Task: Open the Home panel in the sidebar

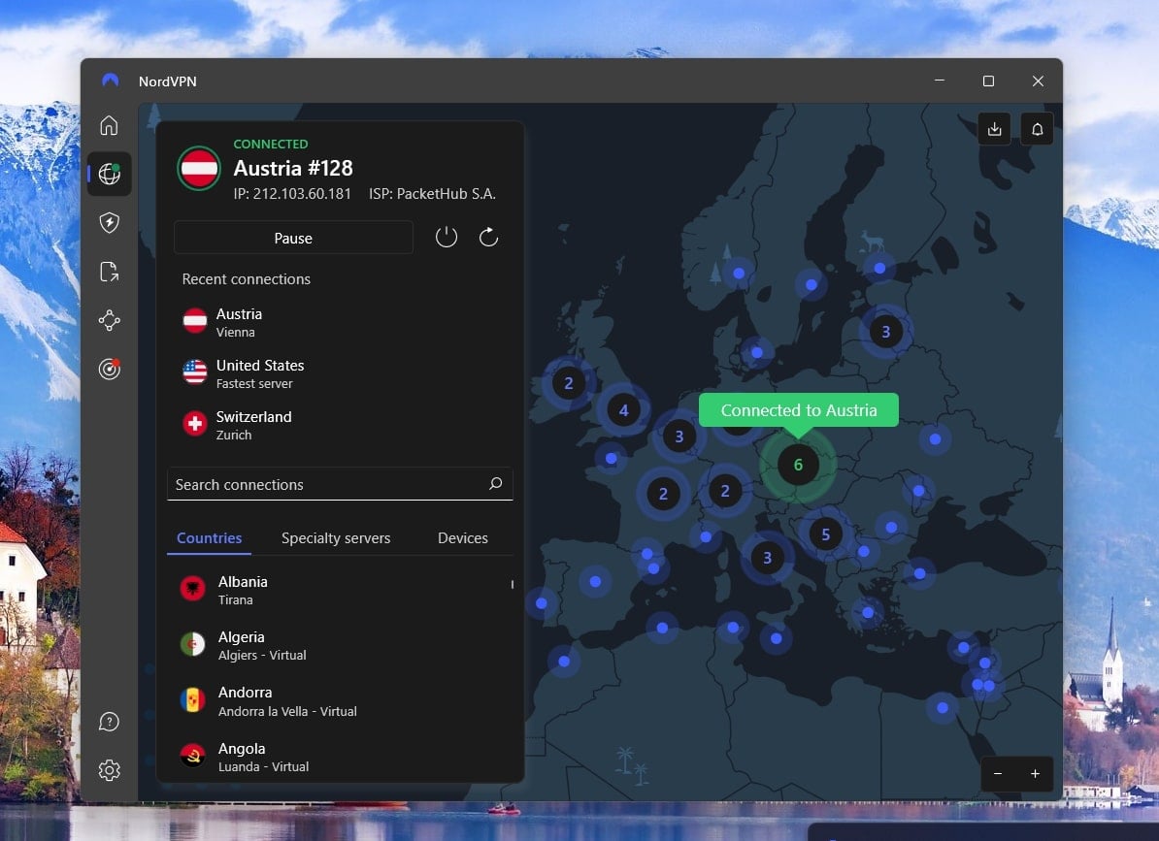Action: 109,125
